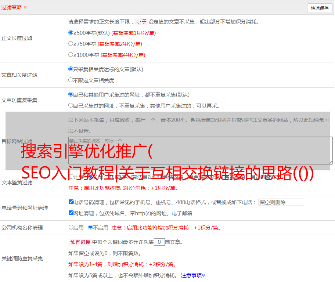The image size is (335, 282).
Task: Click the 文章防重复采集 label
Action: coord(19,100)
